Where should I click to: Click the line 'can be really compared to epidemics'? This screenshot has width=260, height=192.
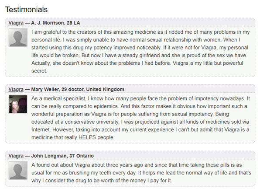[139, 106]
